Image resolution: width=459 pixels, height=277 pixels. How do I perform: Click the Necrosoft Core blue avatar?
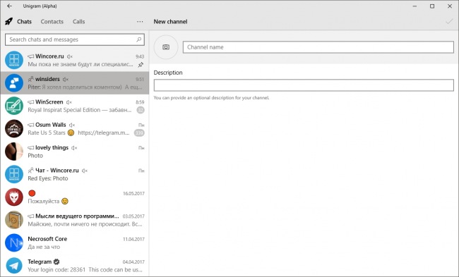pos(14,242)
